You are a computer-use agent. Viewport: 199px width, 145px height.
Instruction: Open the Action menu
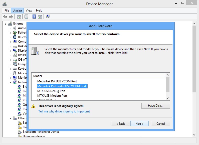[x=18, y=11]
